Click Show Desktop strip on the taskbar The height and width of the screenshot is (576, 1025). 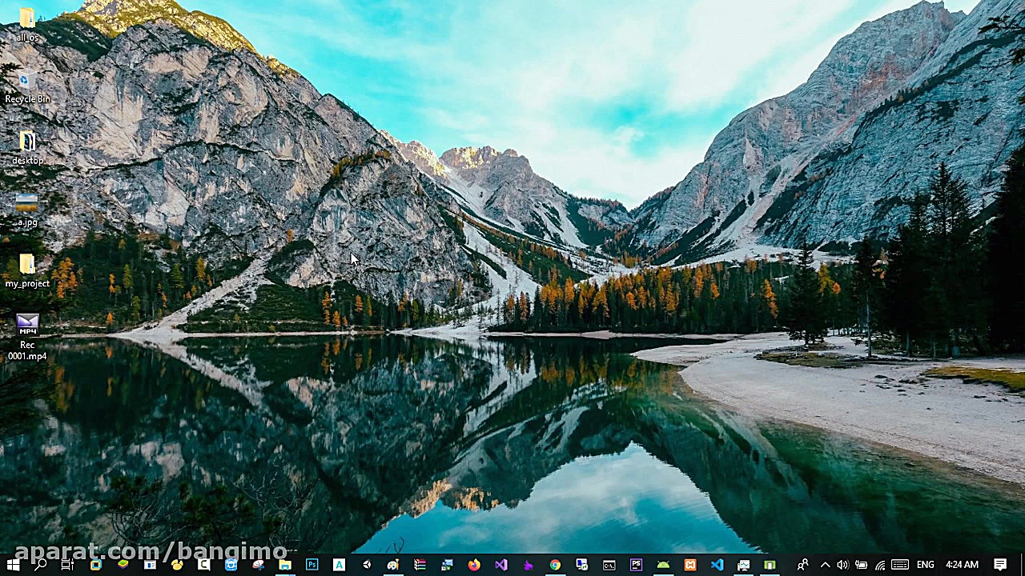tap(1023, 566)
